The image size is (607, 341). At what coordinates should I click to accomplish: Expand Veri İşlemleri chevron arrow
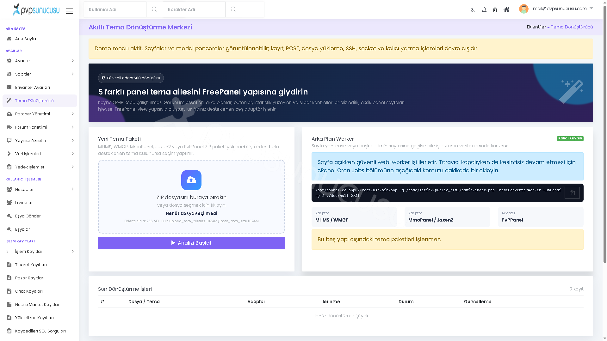(x=73, y=154)
